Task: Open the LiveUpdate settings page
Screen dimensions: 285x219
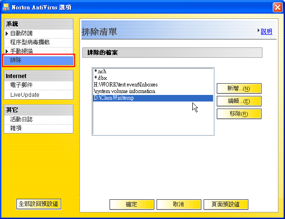Action: 25,95
